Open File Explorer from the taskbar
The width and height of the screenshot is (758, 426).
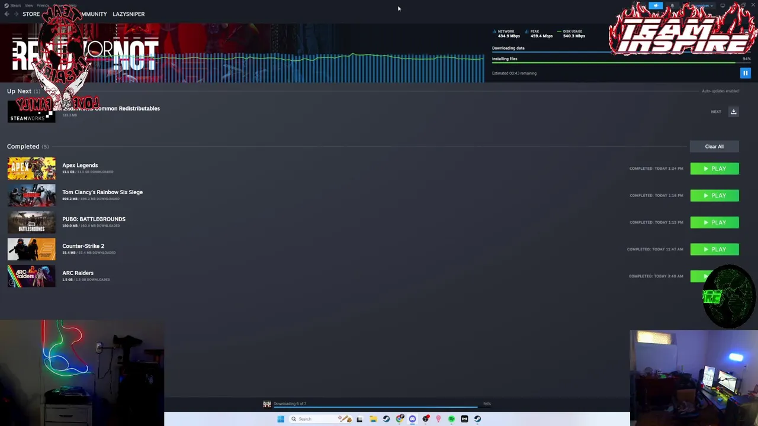[373, 419]
